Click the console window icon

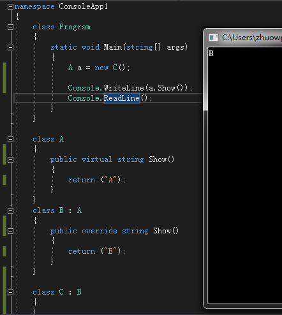pos(213,38)
